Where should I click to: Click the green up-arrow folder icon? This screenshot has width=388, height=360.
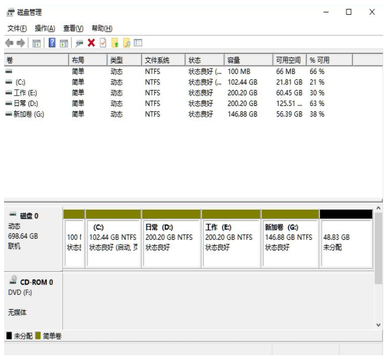click(115, 43)
